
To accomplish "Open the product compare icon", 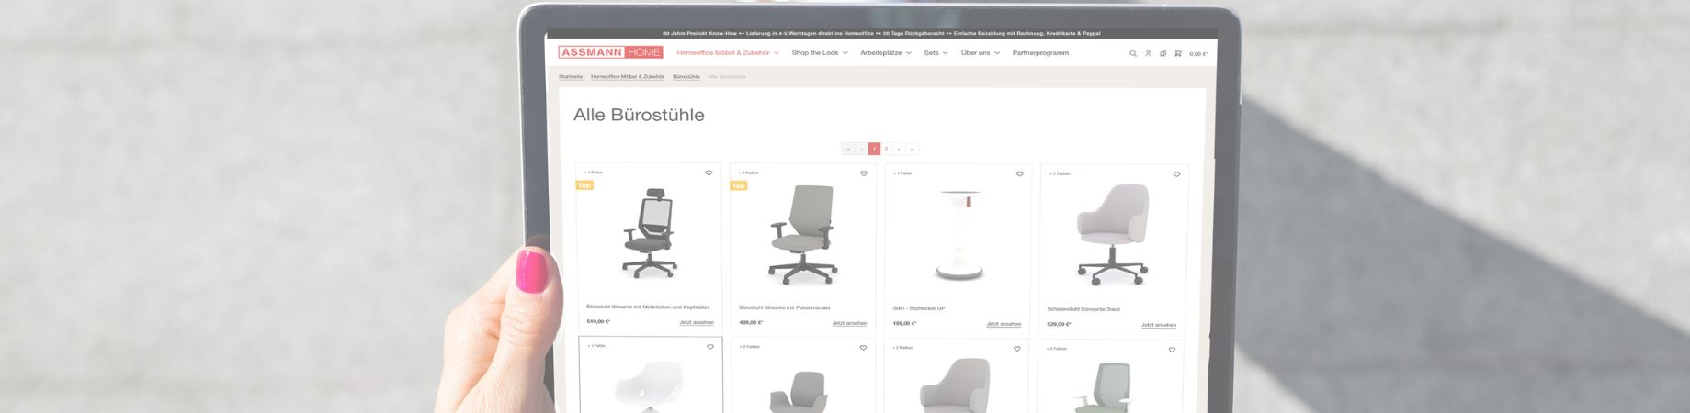I will coord(1163,53).
